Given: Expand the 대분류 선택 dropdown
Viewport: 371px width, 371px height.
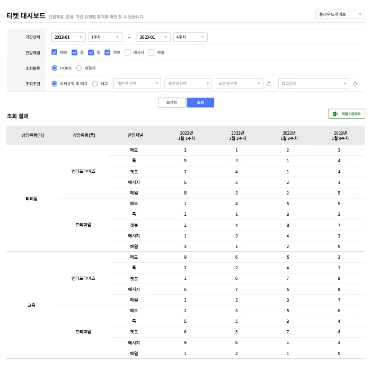Looking at the screenshot, I should [137, 84].
